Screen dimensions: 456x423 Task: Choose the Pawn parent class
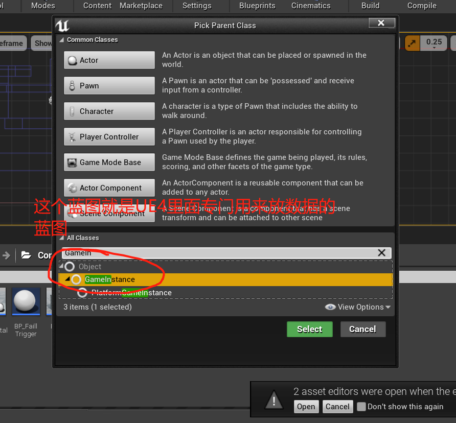109,86
